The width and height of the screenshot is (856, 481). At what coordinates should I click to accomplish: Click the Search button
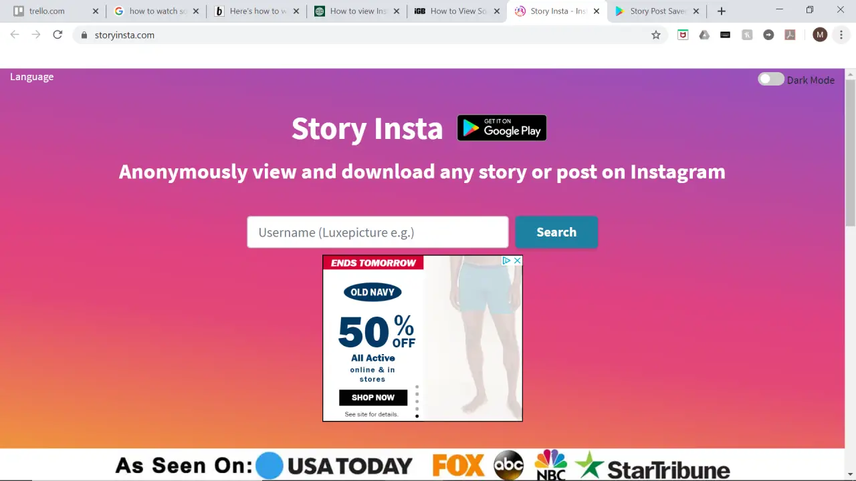(556, 232)
